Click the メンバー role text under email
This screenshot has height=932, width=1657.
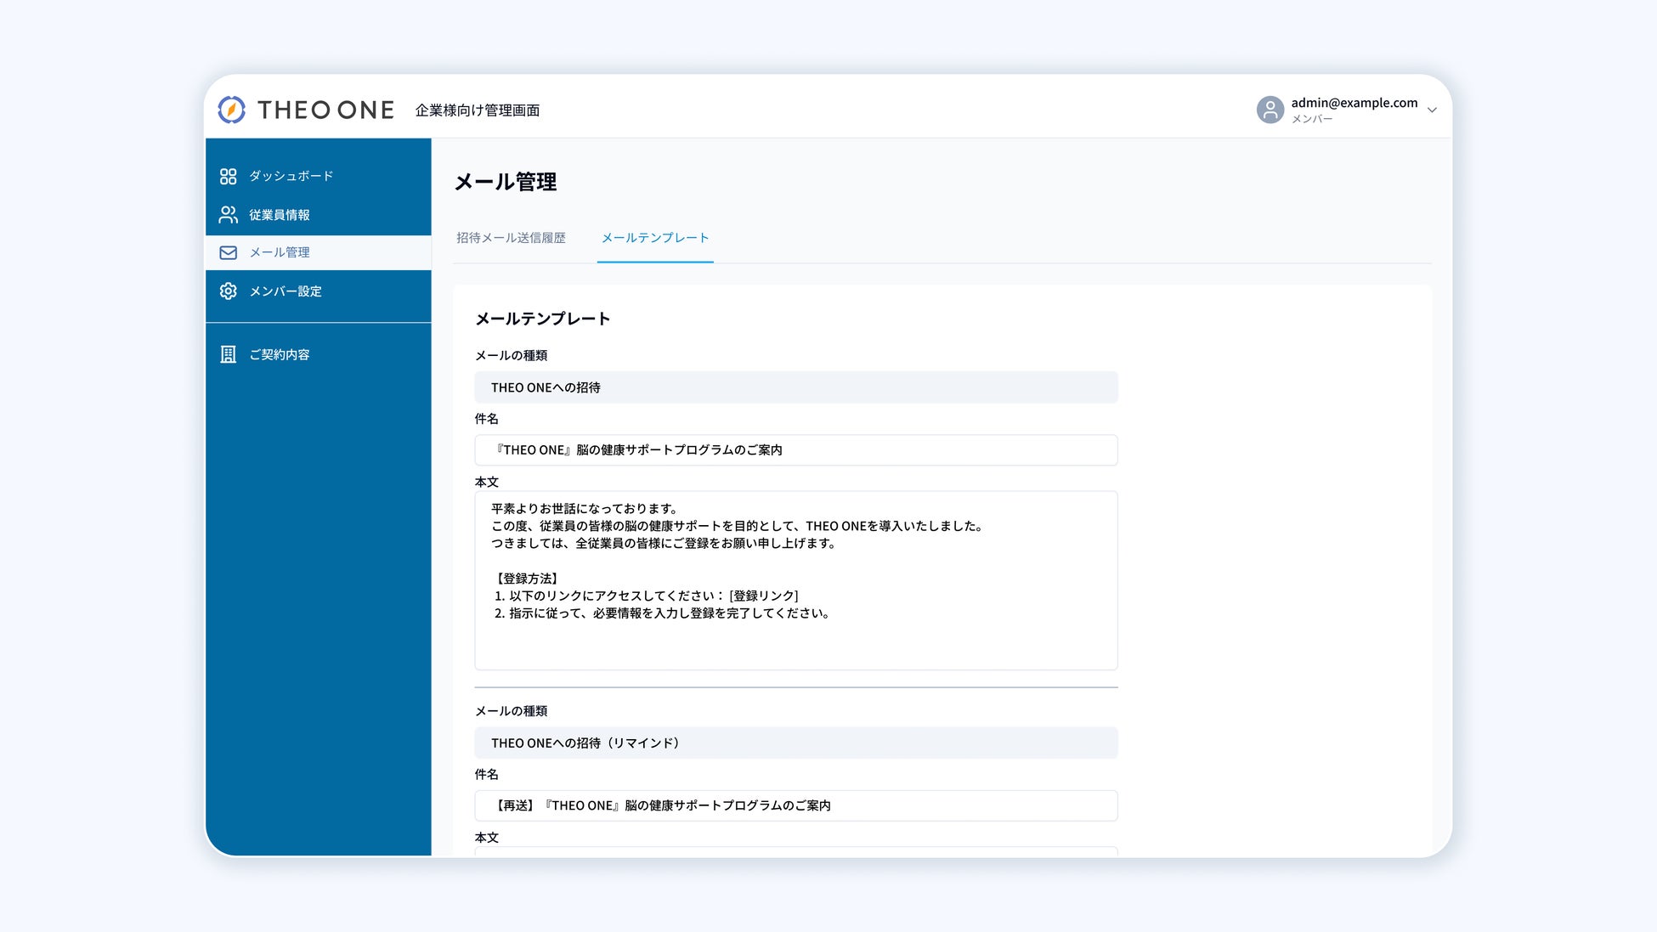(x=1312, y=120)
